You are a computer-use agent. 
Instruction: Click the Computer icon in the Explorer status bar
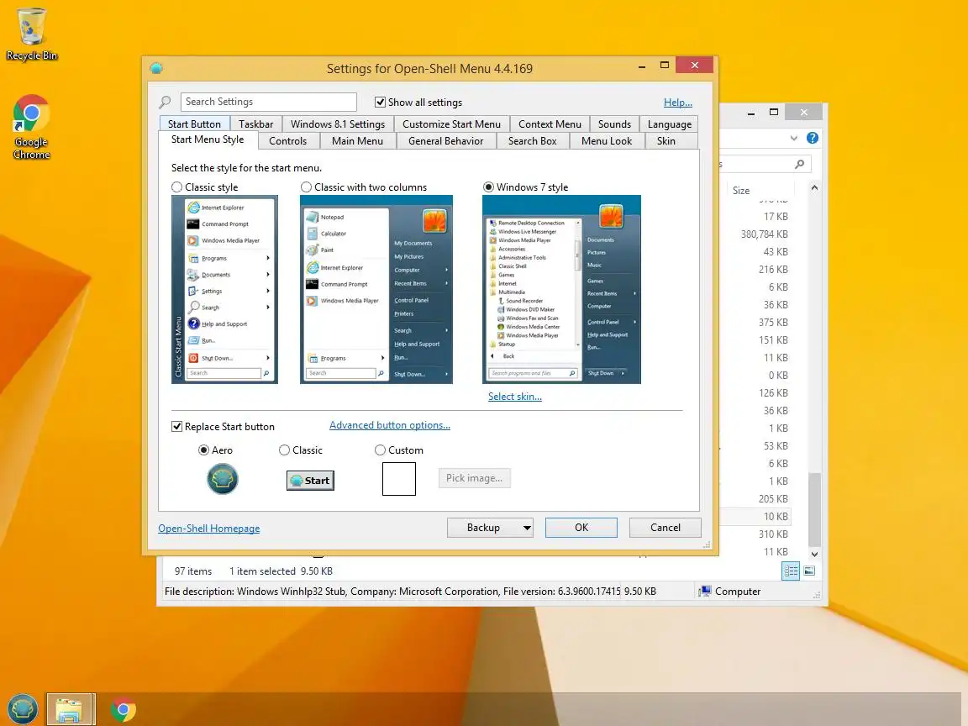point(705,592)
